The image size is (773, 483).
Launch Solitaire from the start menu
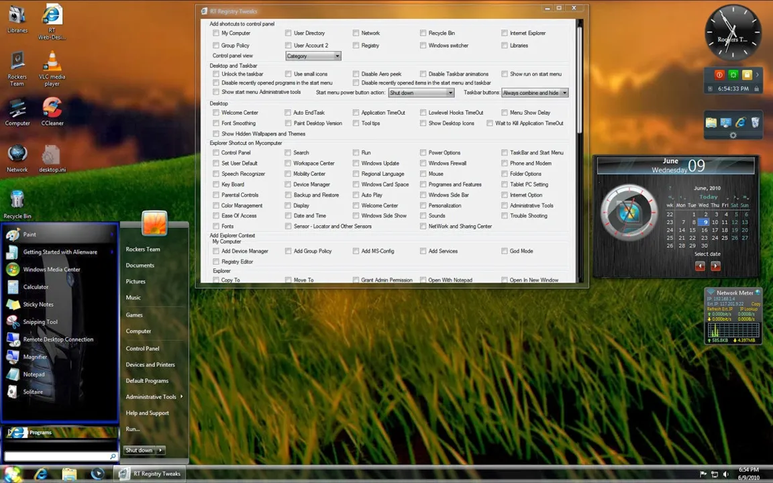coord(60,392)
